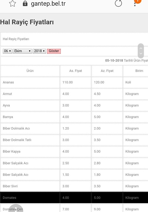Screen dimensions: 148x212
Task: Tap the orange notification badge
Action: pyautogui.click(x=138, y=1)
